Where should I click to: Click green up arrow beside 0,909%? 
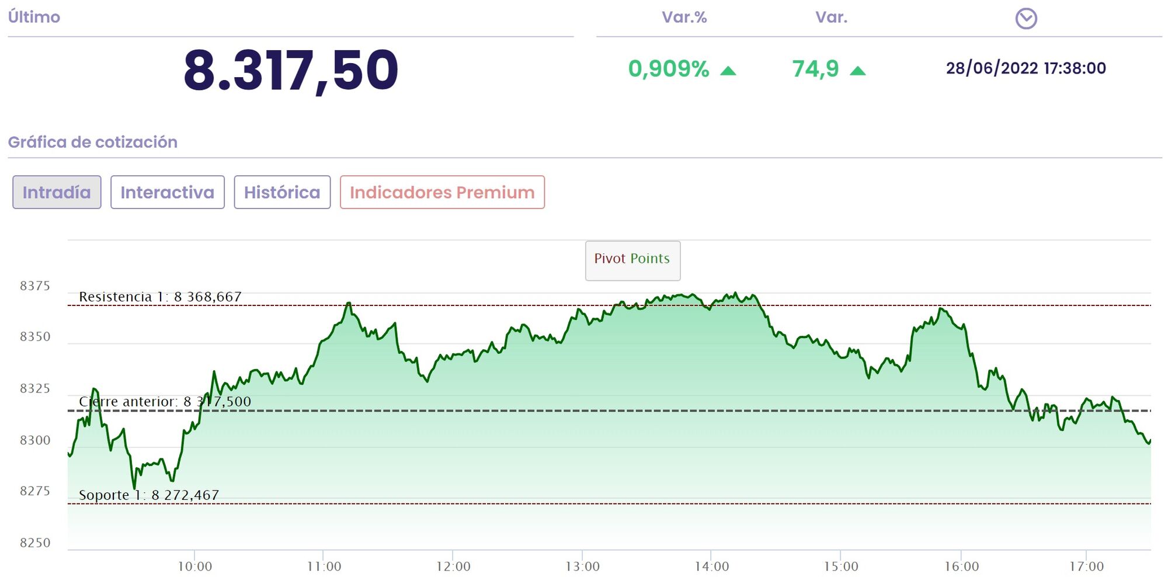pos(728,71)
